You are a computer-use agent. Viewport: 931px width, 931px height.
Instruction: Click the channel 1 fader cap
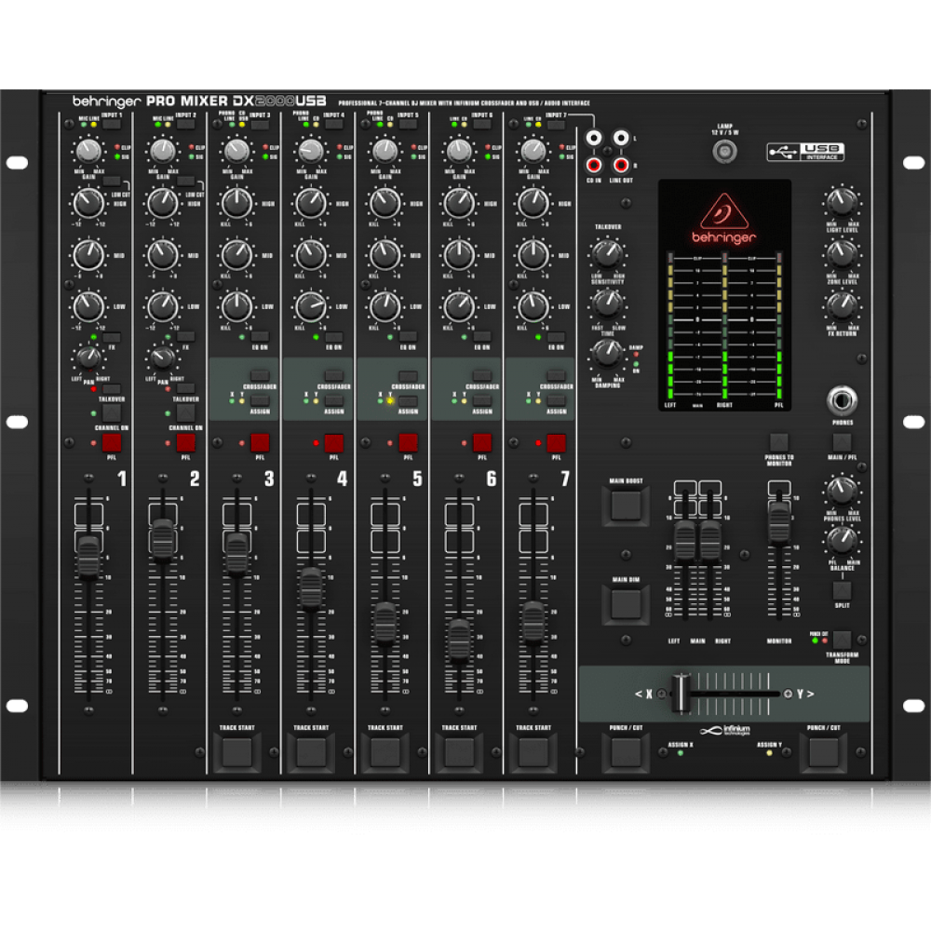coord(88,557)
